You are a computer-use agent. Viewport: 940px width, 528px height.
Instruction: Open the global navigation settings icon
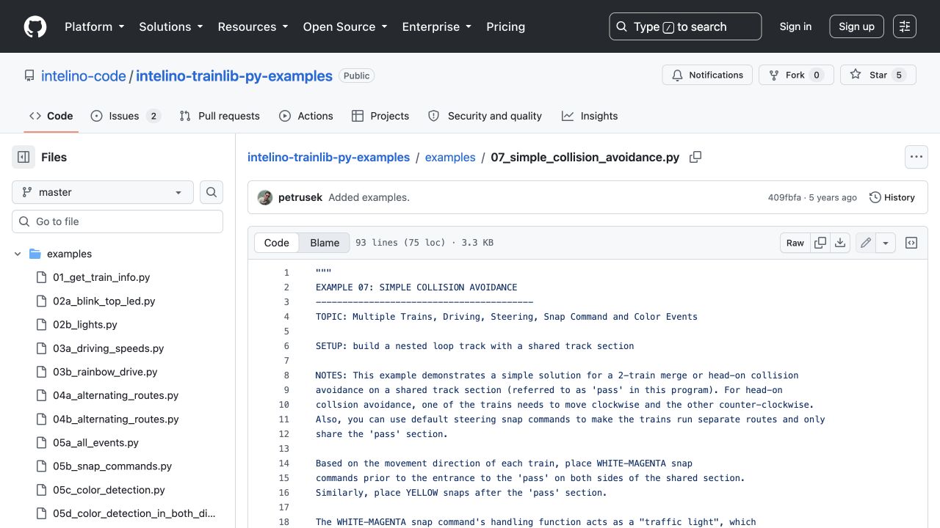(x=905, y=26)
